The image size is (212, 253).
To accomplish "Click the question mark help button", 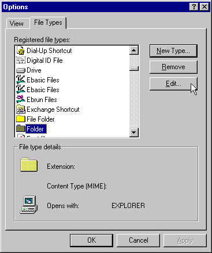I will pyautogui.click(x=194, y=7).
